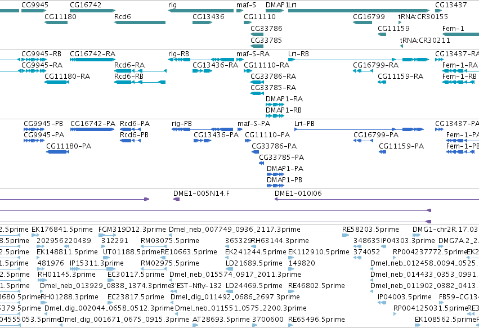Click the CG11159-PA protein label
The width and height of the screenshot is (479, 328).
401,146
